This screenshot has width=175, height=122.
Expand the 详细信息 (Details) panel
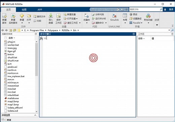35,115
